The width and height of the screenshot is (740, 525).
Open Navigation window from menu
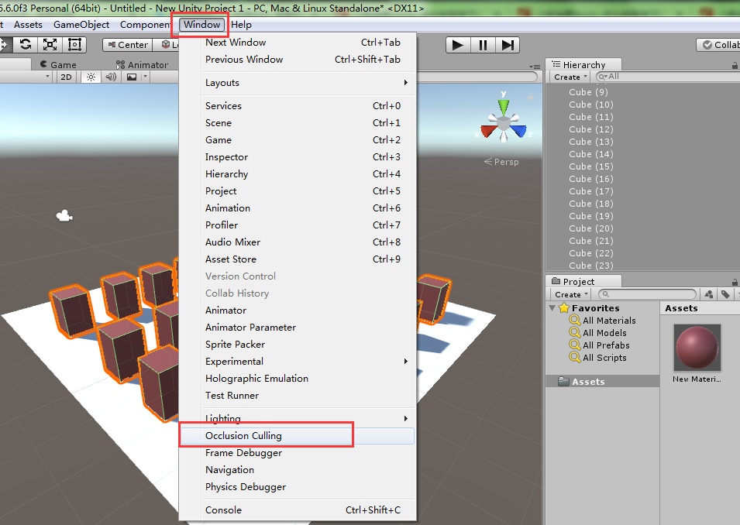pos(298,470)
